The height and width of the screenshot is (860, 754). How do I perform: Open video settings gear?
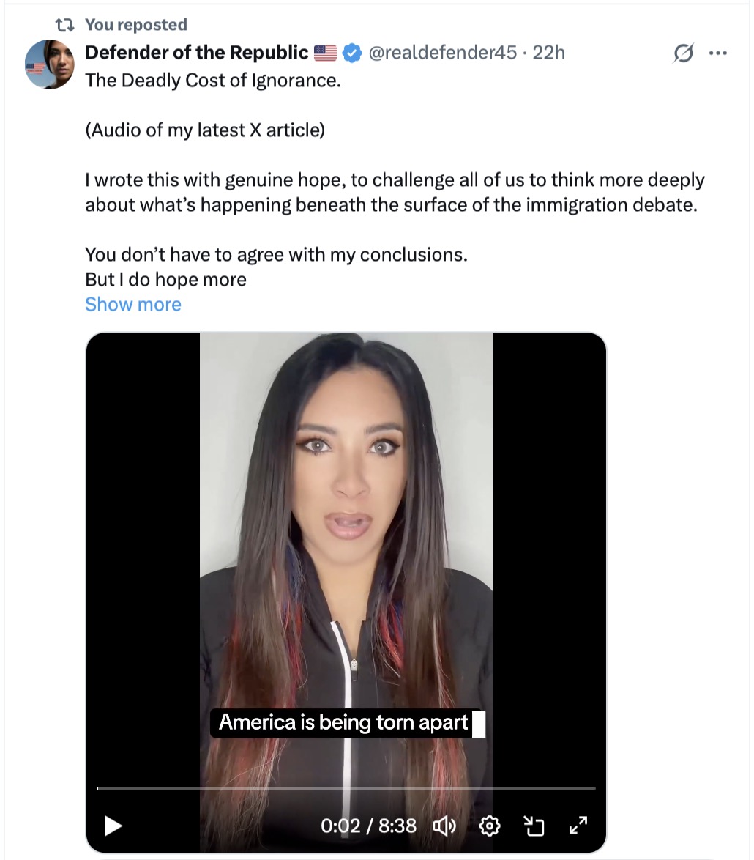click(x=489, y=826)
